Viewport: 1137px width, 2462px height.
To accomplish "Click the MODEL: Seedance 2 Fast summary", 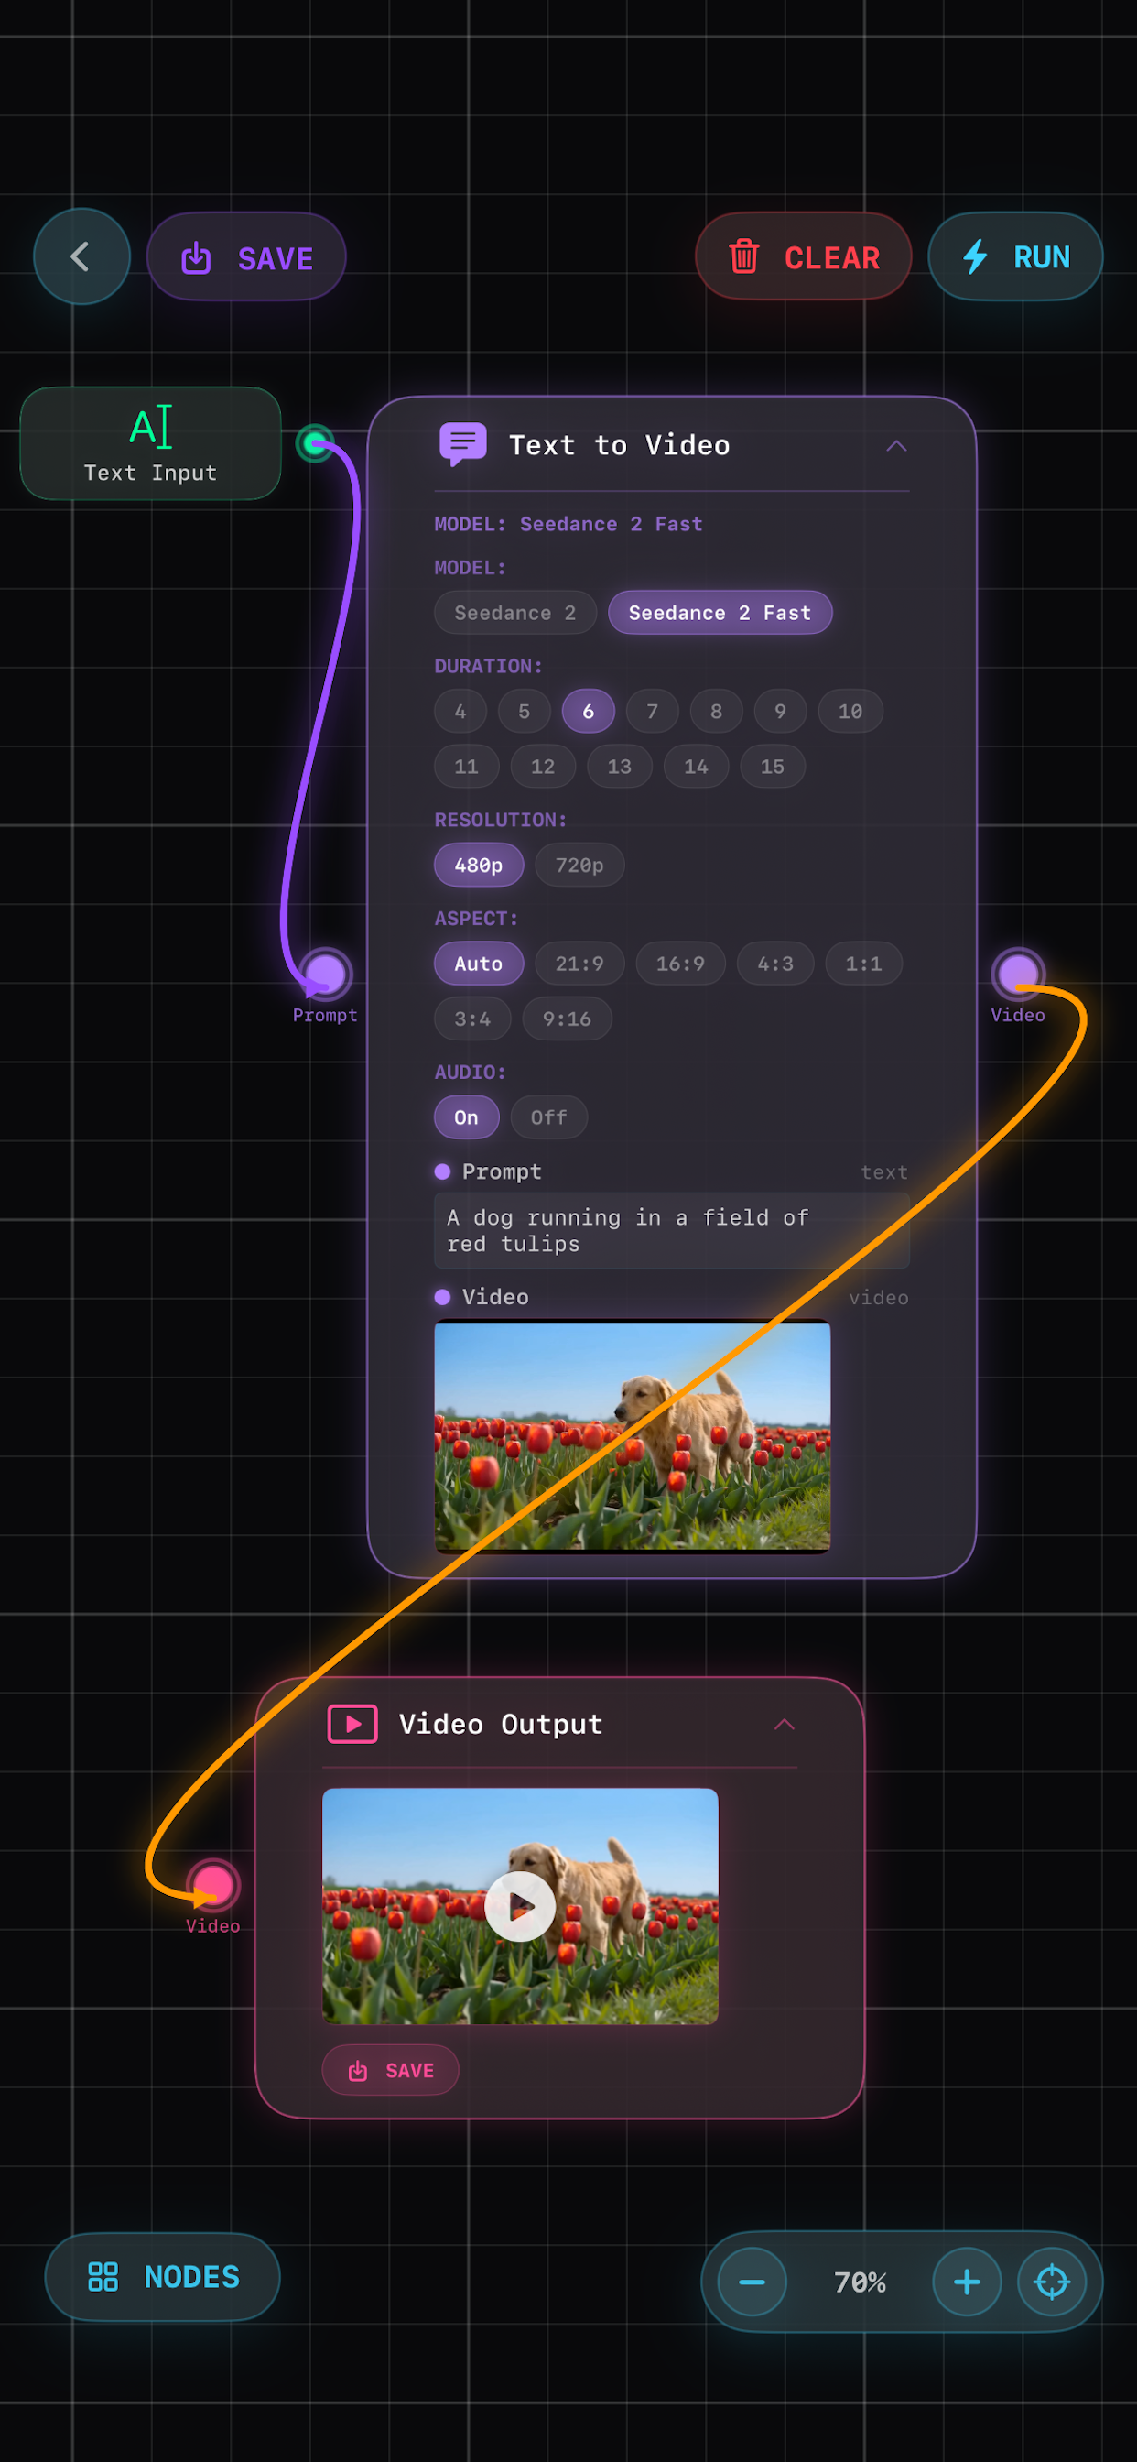I will click(568, 524).
